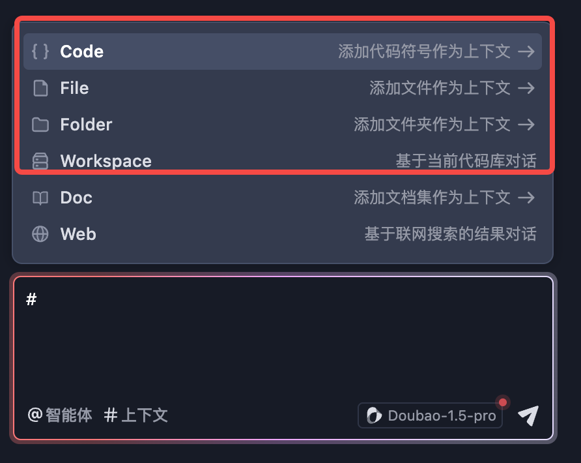Viewport: 581px width, 463px height.
Task: Click the Doc book icon
Action: [x=40, y=198]
